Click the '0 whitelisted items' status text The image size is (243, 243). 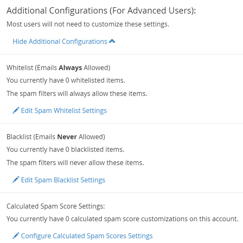(x=66, y=80)
